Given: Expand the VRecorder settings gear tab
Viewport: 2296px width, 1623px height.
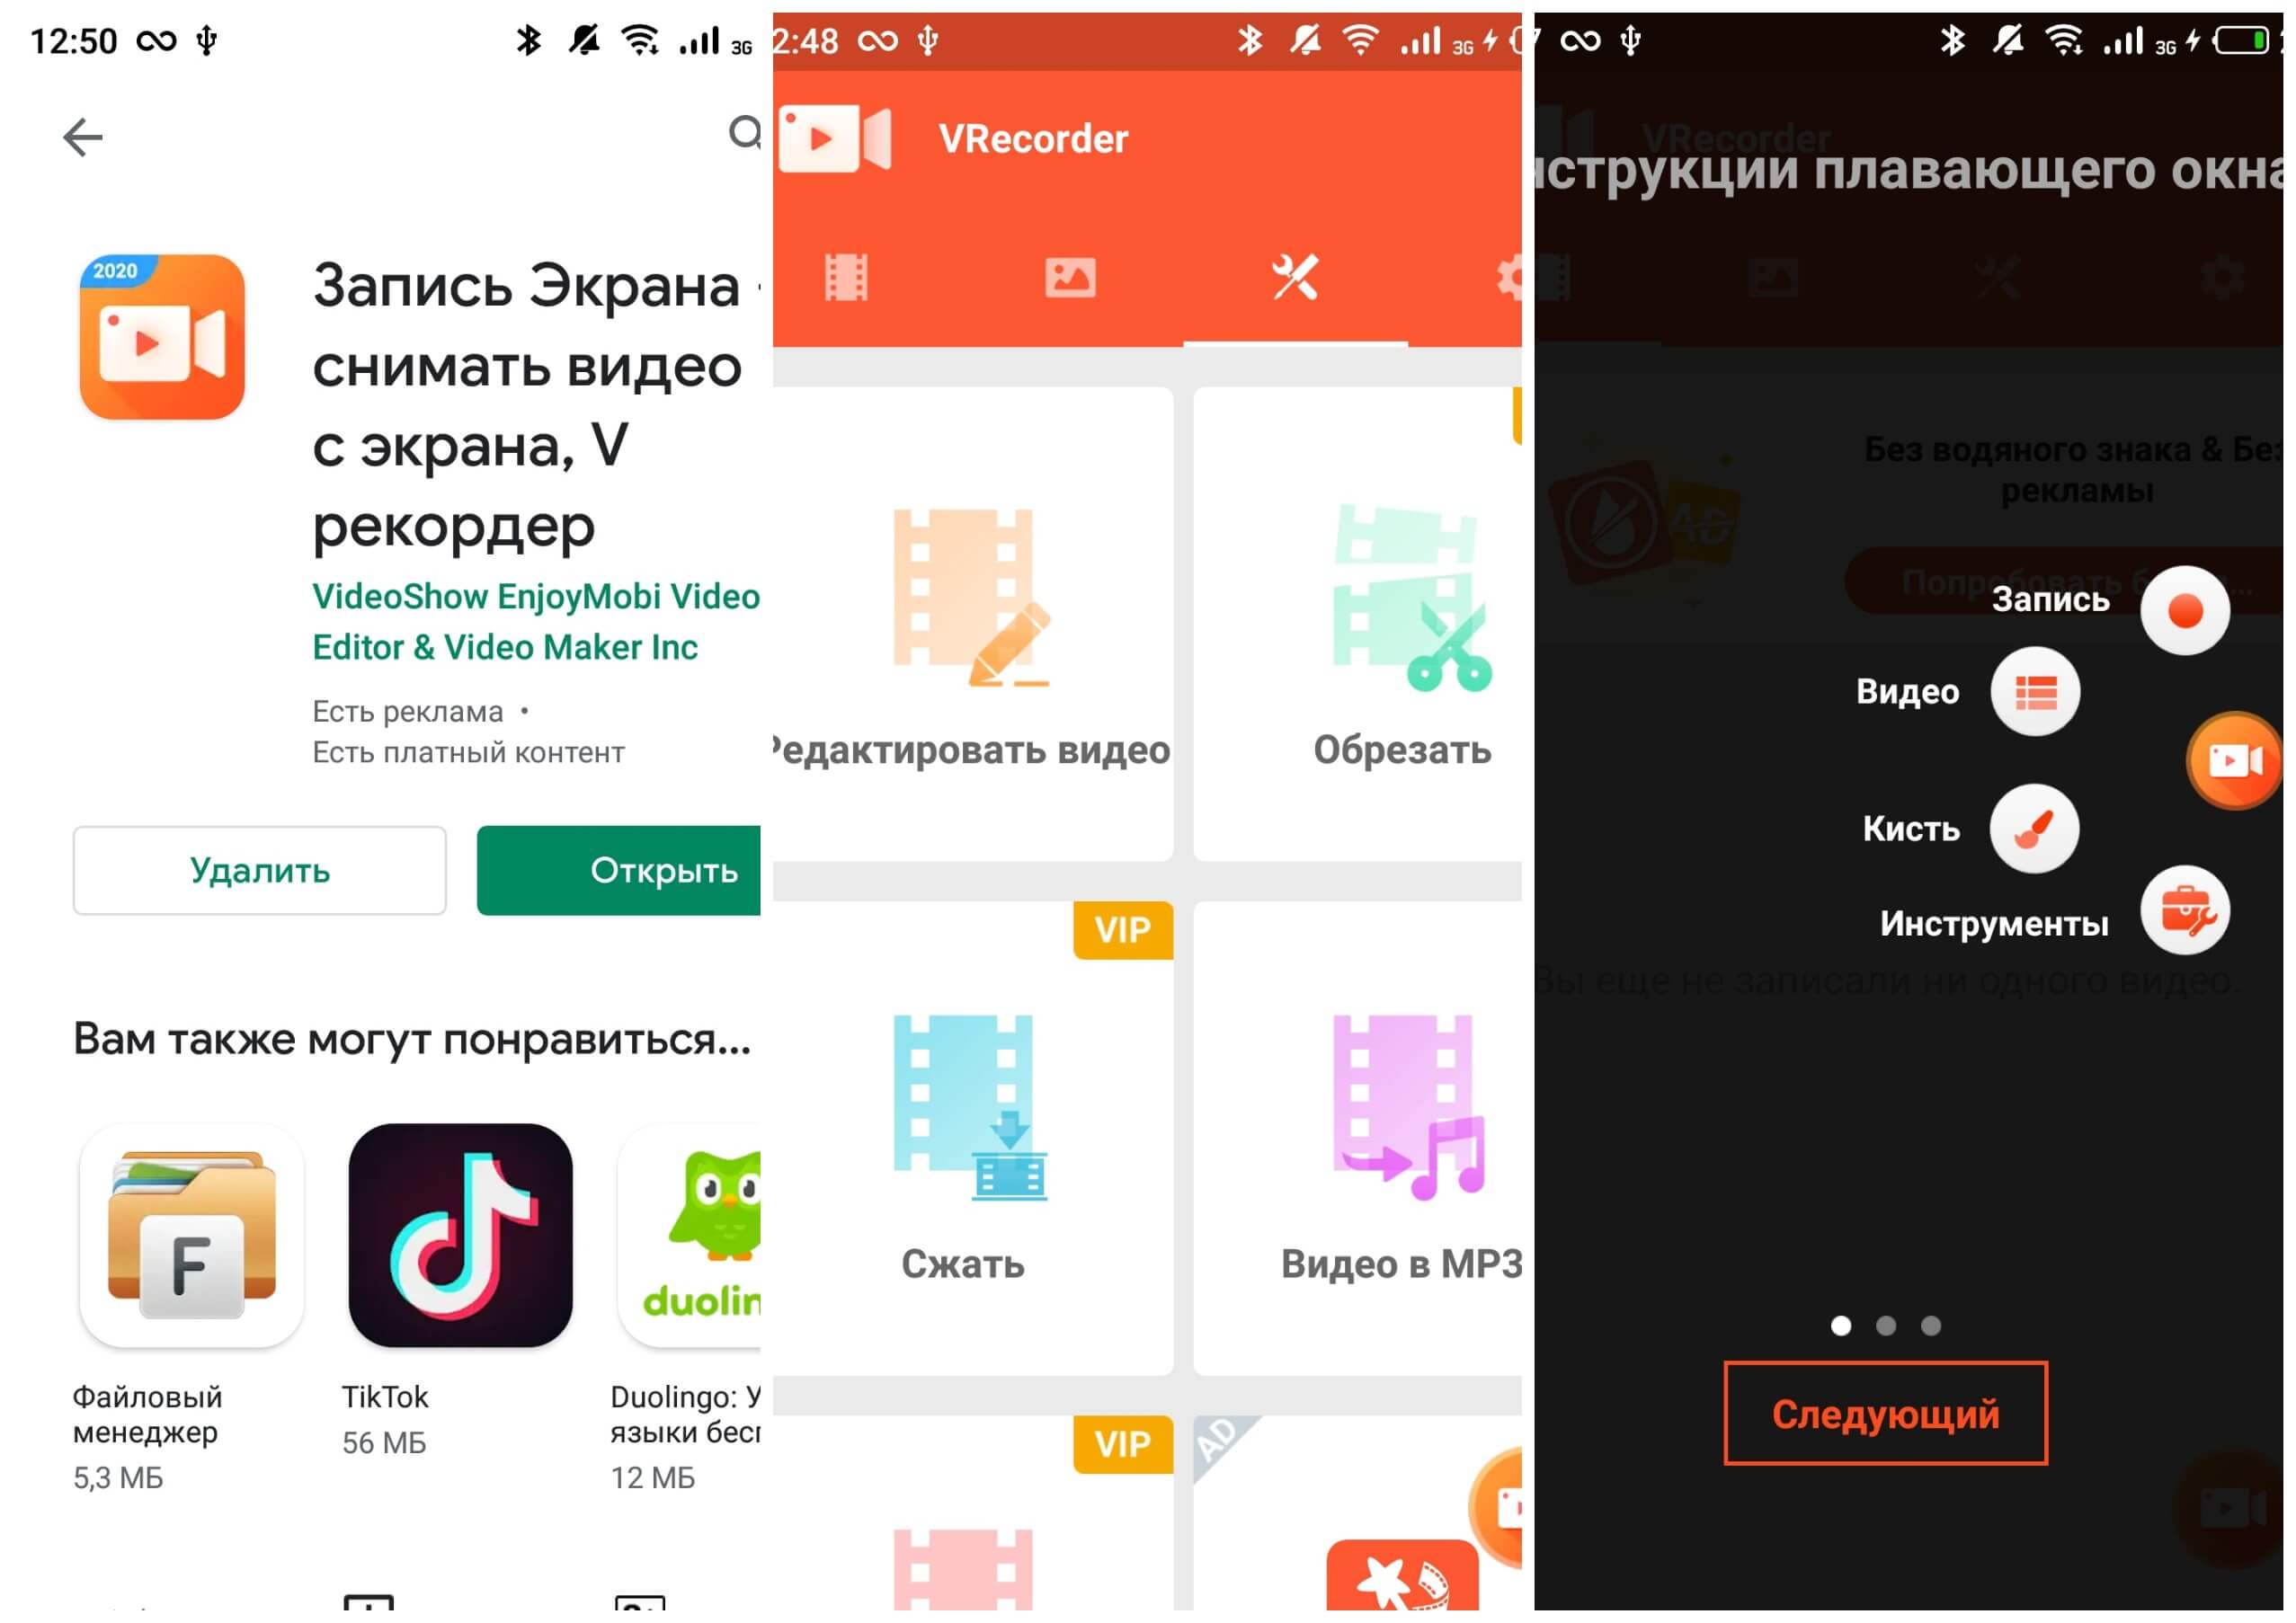Looking at the screenshot, I should [x=1500, y=270].
